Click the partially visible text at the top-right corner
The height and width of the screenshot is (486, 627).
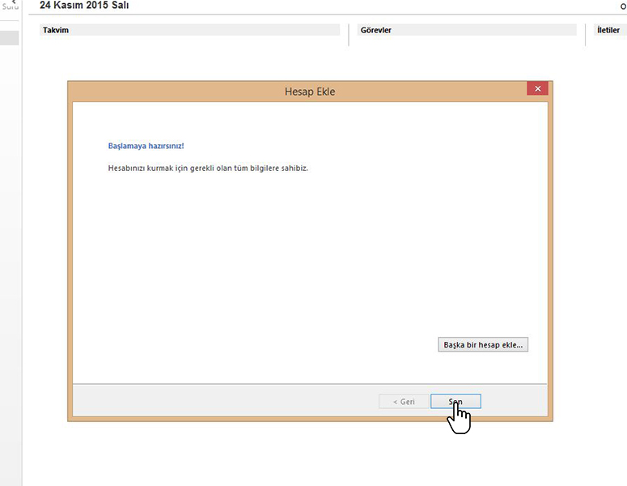pos(623,6)
